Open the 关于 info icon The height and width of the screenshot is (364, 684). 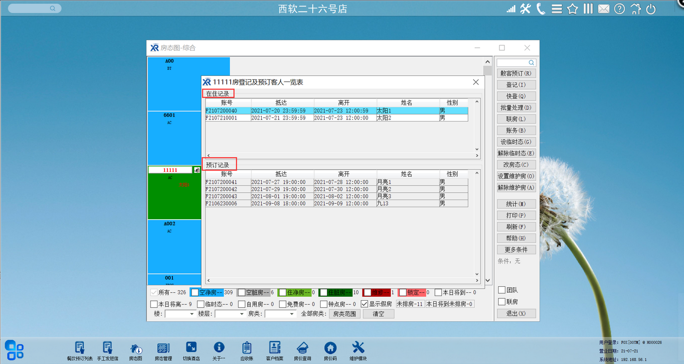click(x=219, y=348)
